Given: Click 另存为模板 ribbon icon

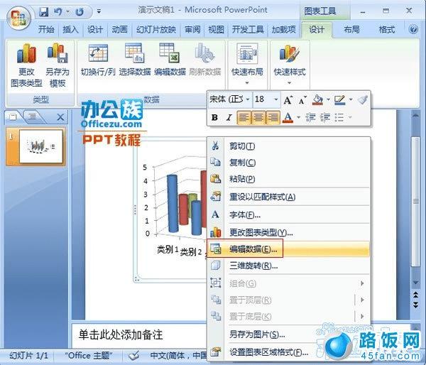Looking at the screenshot, I should tap(58, 65).
